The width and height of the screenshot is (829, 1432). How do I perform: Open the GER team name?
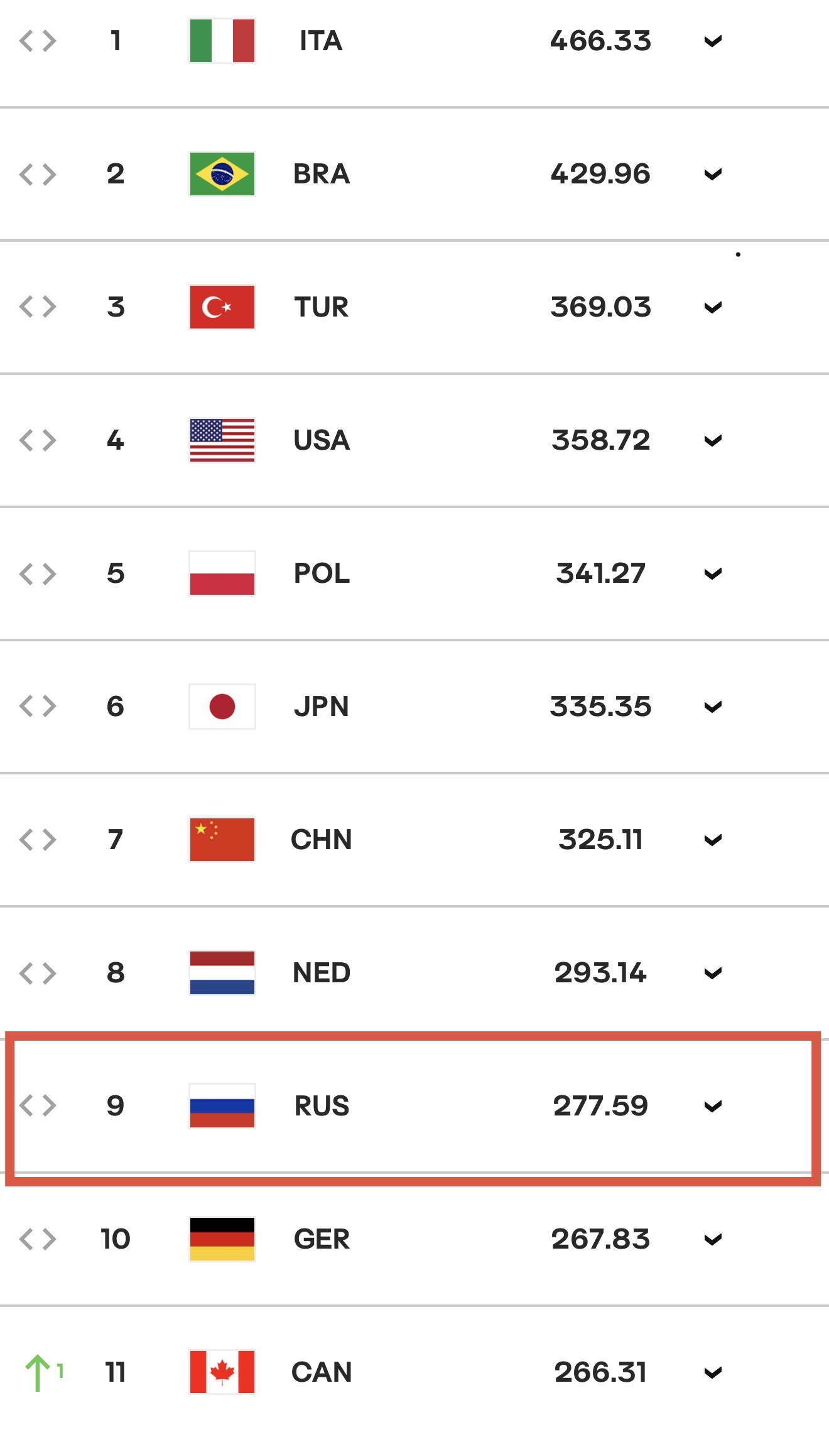pyautogui.click(x=322, y=1239)
